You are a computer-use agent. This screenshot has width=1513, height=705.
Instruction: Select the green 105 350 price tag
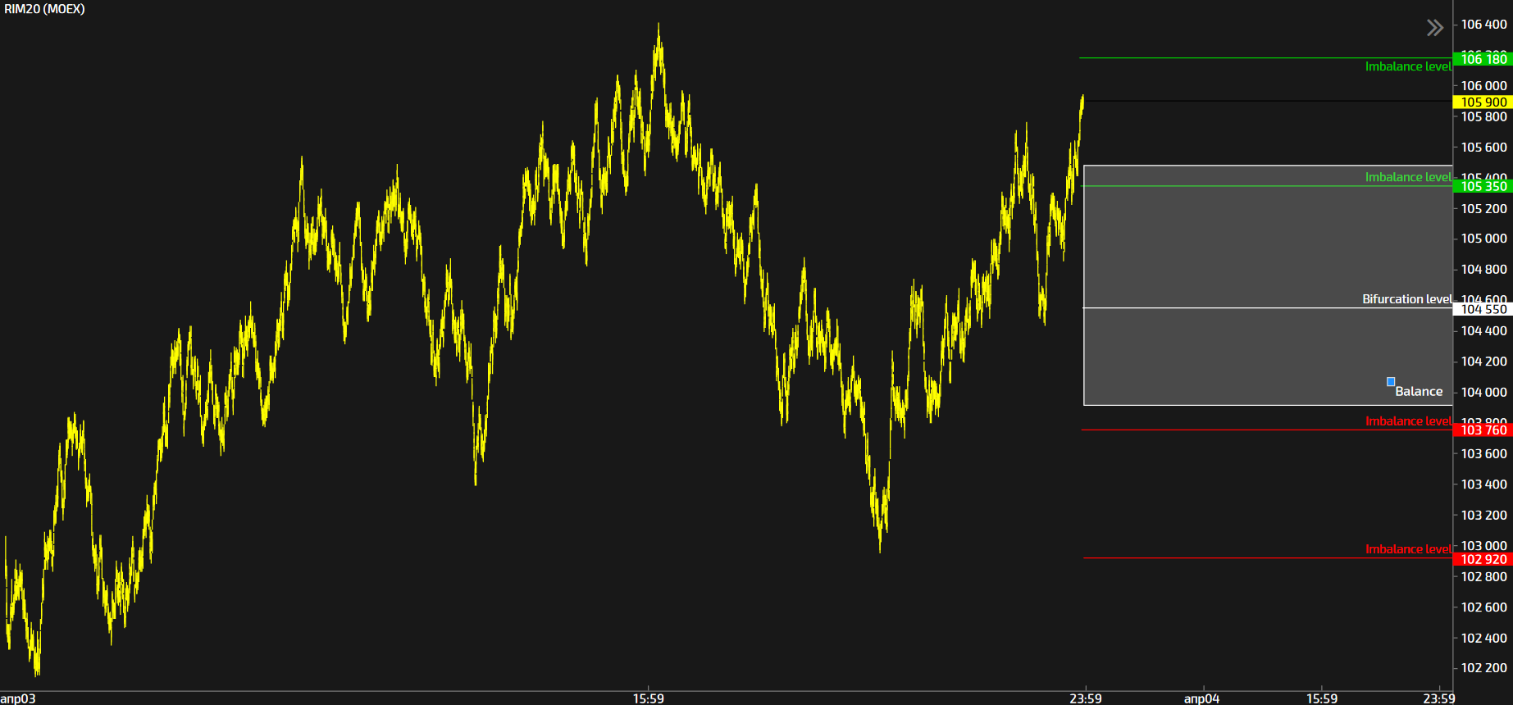pyautogui.click(x=1483, y=186)
